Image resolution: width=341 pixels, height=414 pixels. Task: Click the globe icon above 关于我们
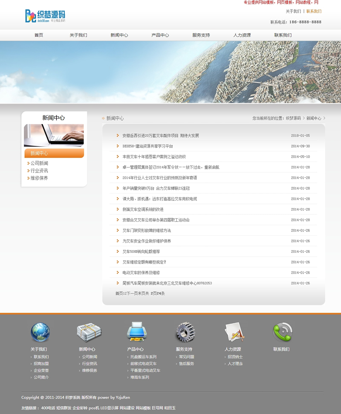pos(40,332)
